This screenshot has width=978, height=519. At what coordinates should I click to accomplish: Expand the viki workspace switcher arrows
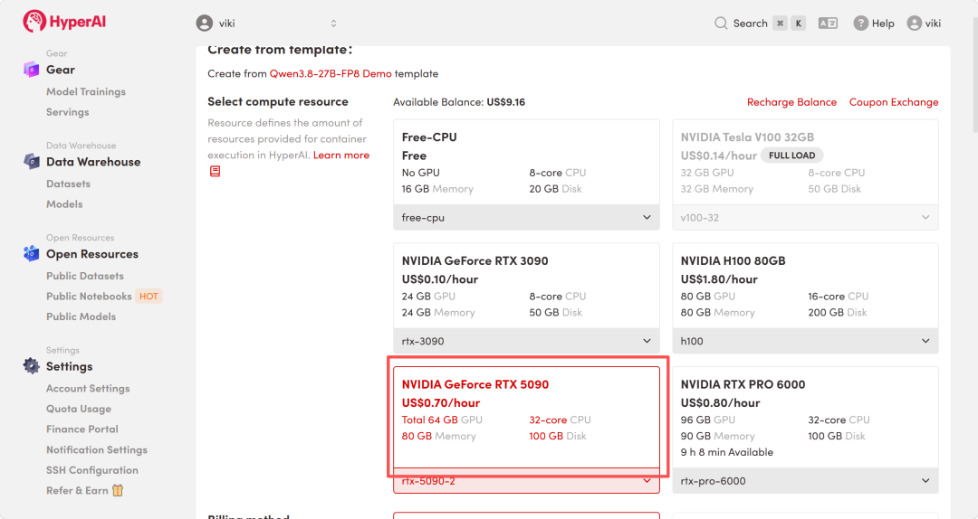(x=333, y=23)
